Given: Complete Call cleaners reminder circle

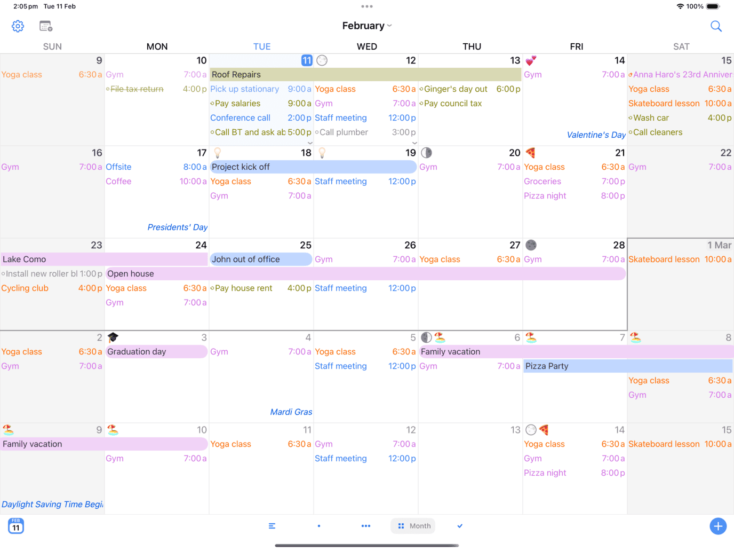Looking at the screenshot, I should (x=631, y=132).
